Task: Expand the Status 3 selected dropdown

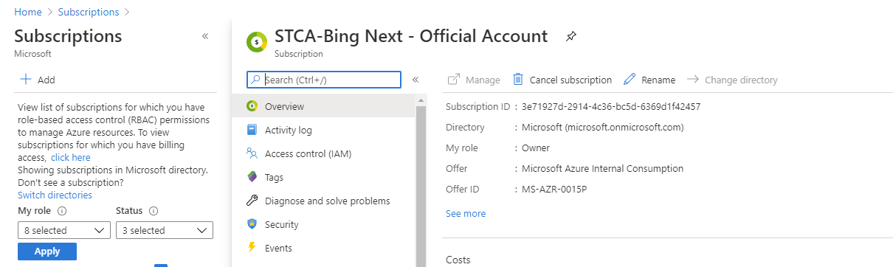Action: click(165, 230)
